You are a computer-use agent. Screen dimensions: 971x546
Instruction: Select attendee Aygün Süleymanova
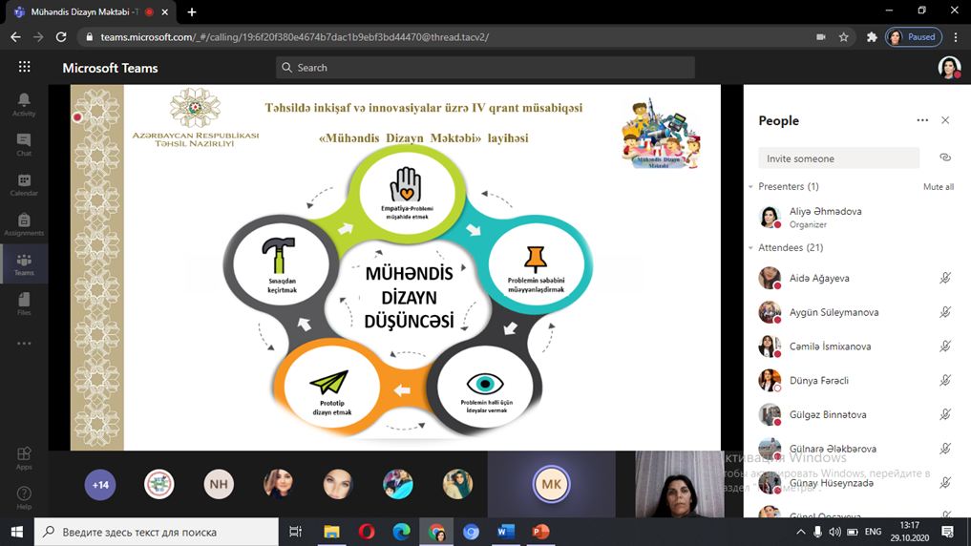point(857,312)
